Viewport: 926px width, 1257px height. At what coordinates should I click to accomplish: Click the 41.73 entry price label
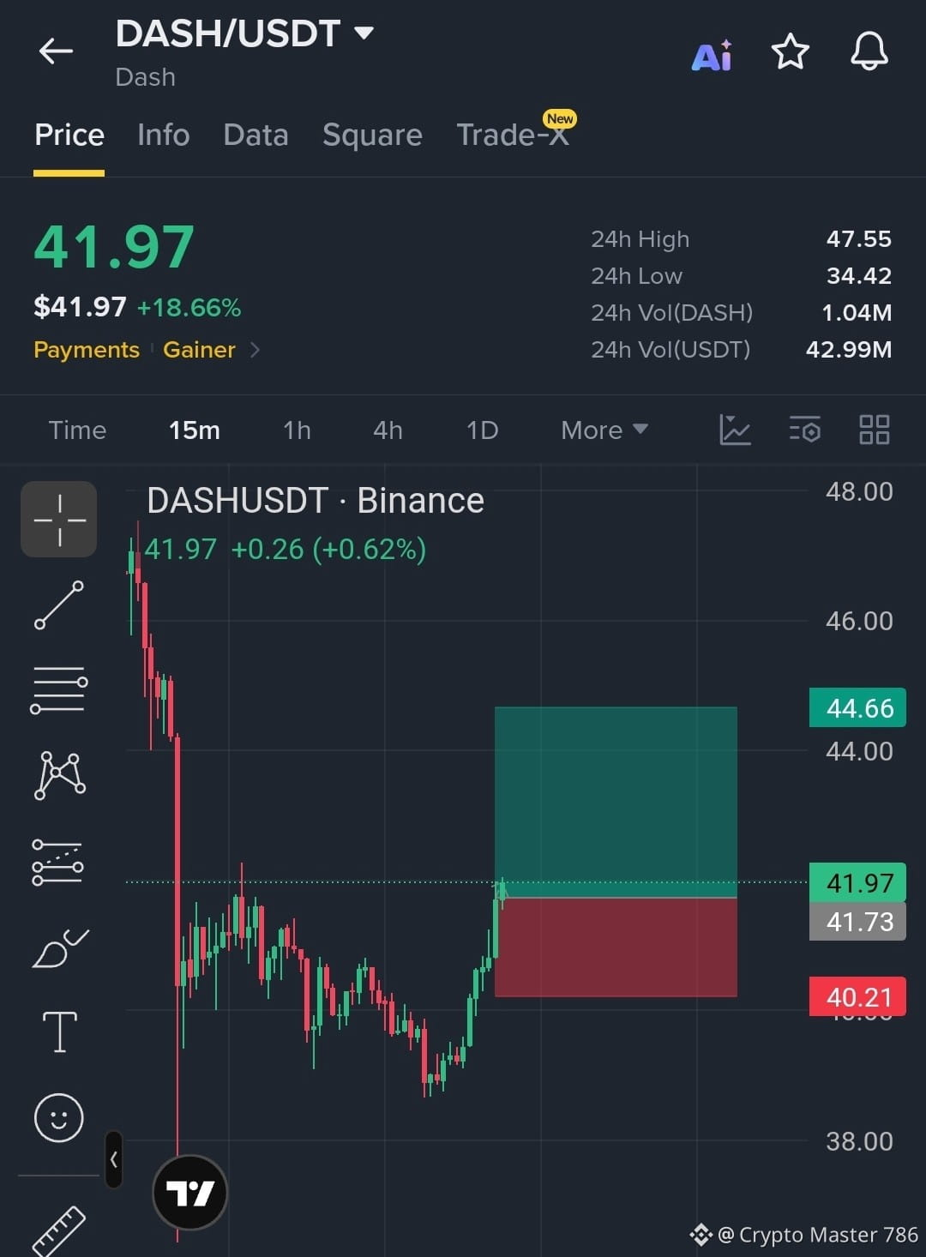click(x=857, y=921)
